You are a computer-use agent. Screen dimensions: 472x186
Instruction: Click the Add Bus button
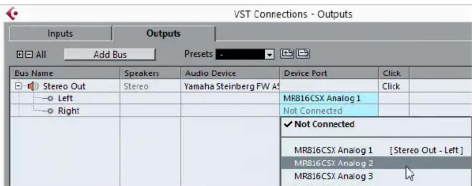110,55
